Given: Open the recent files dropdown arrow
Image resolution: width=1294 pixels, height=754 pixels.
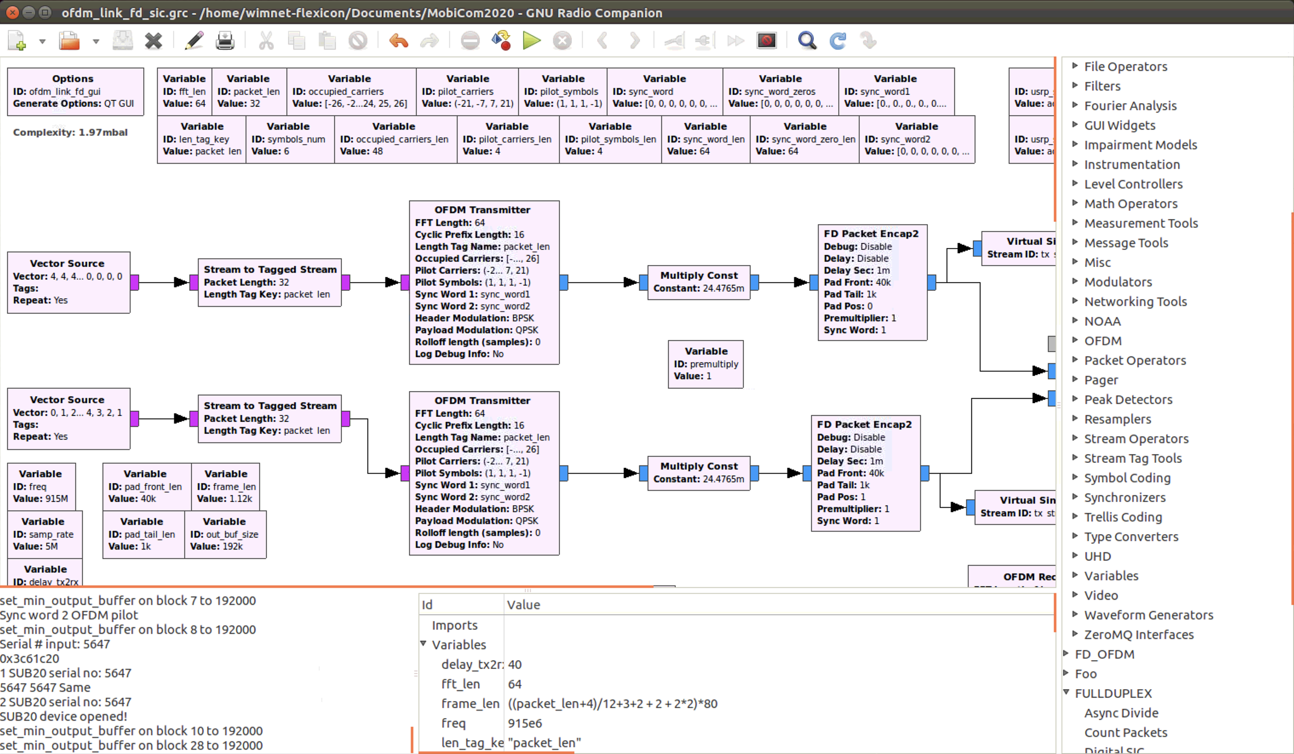Looking at the screenshot, I should (96, 41).
